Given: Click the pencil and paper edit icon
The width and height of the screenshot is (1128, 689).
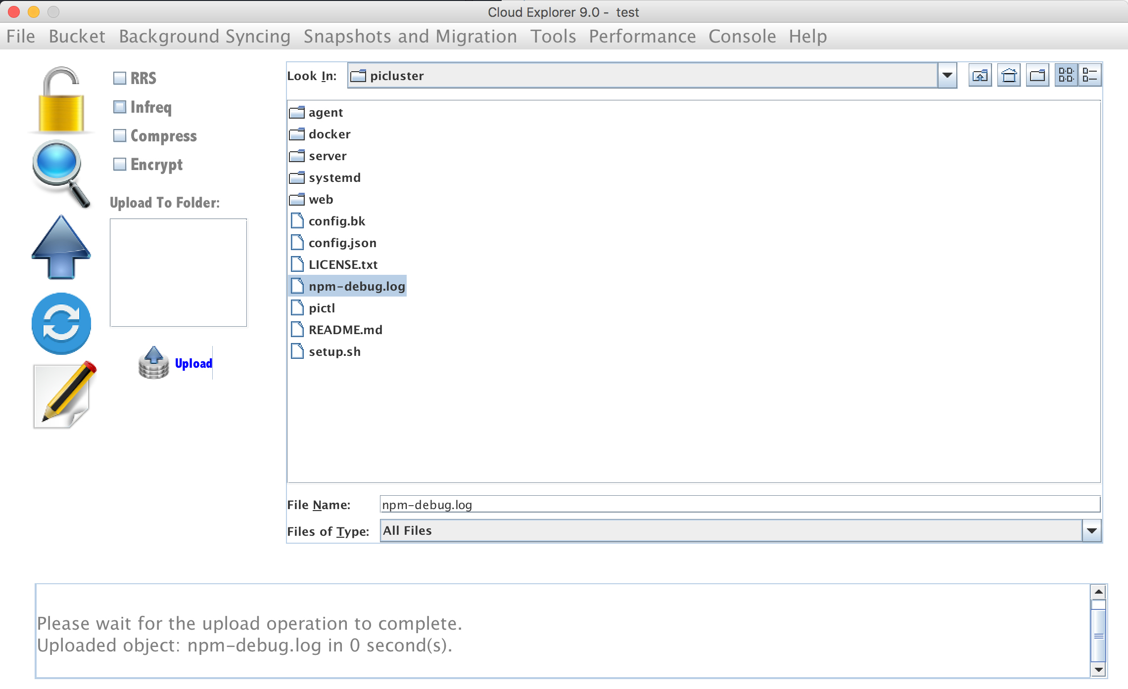Looking at the screenshot, I should [64, 395].
